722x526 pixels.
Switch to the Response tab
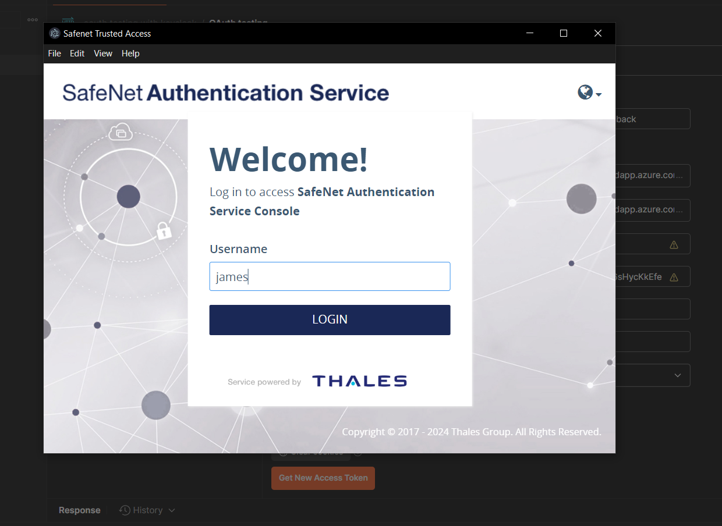point(79,510)
